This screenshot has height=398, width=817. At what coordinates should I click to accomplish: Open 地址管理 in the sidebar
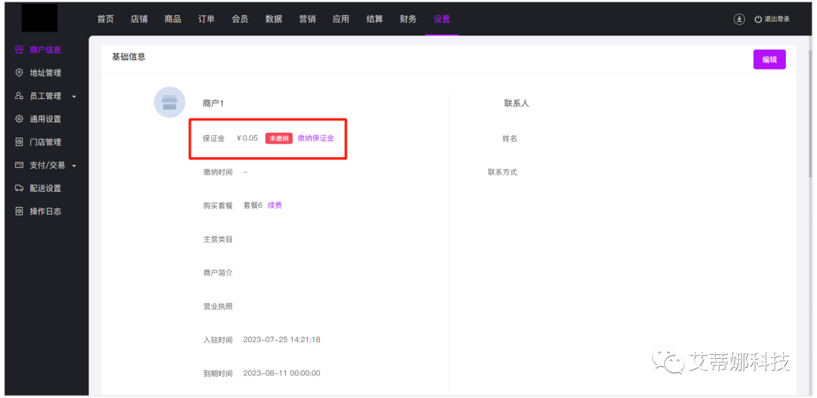45,73
